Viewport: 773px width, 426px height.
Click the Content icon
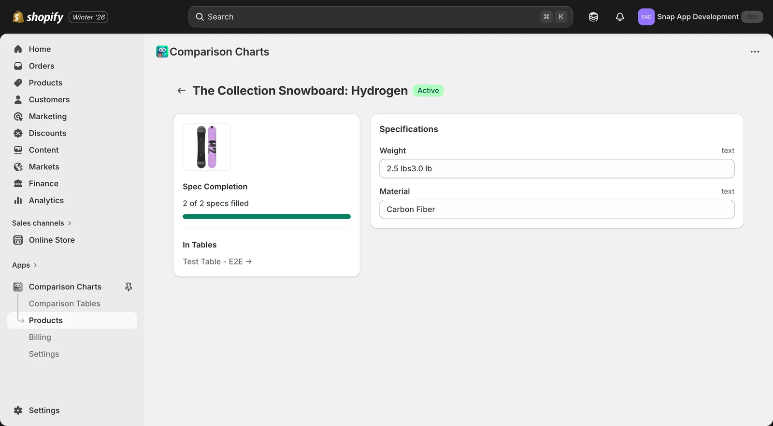pyautogui.click(x=18, y=150)
